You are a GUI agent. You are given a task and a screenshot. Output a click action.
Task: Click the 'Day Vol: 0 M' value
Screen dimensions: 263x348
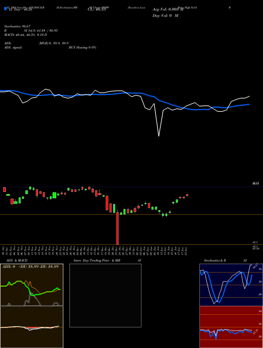pos(165,16)
